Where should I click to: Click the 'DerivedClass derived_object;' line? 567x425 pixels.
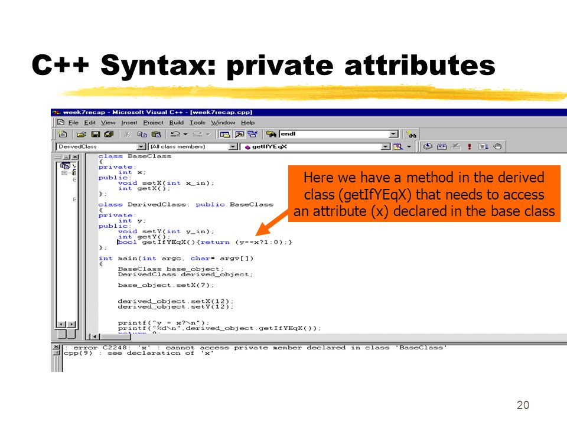click(185, 274)
